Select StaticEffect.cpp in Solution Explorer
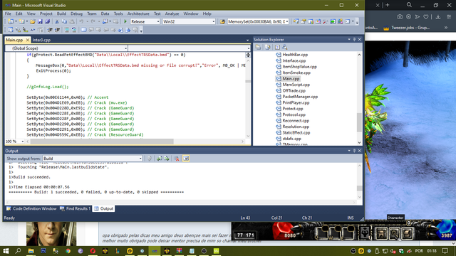Screen dimensions: 456x256 tap(296, 133)
